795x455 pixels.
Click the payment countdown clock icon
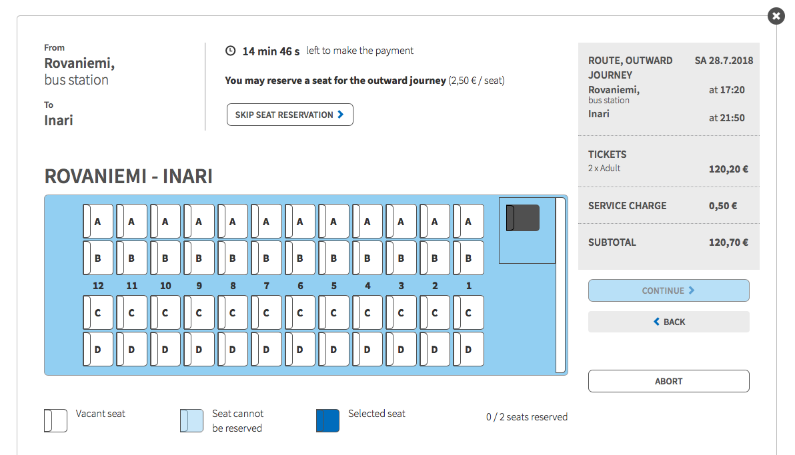click(231, 51)
